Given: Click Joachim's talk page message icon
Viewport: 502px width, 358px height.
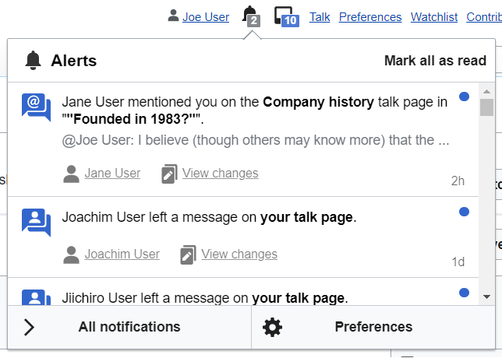Looking at the screenshot, I should [36, 221].
